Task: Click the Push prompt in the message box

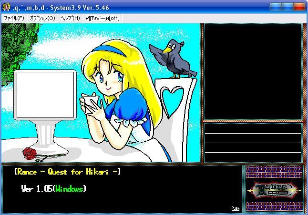Action: pyautogui.click(x=236, y=208)
